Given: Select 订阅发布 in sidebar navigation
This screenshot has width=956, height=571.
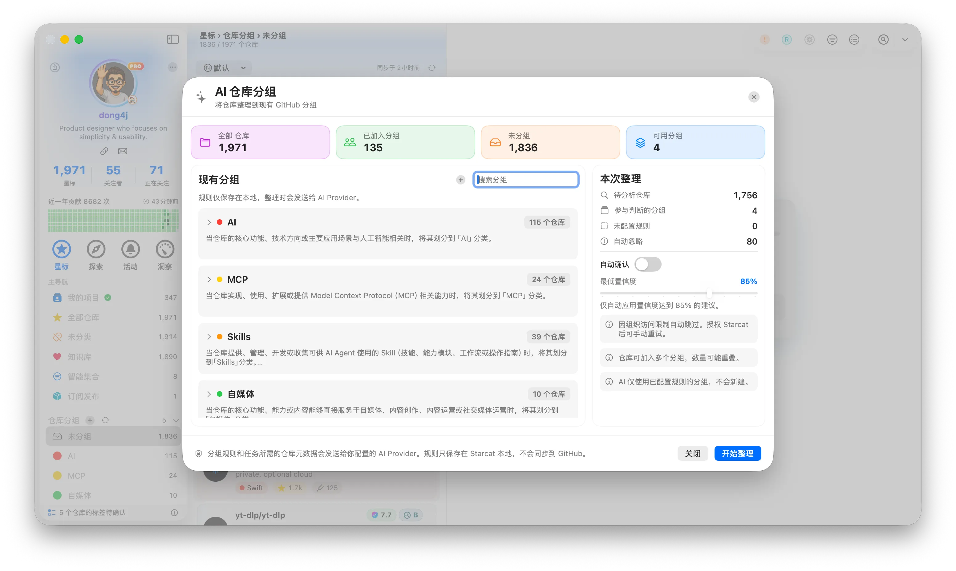Looking at the screenshot, I should 113,396.
